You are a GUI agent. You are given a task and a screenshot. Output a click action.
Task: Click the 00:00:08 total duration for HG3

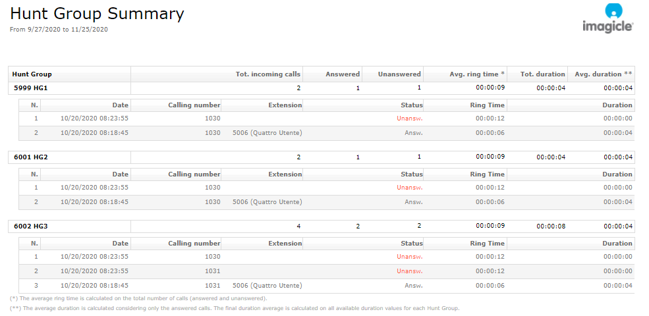[551, 226]
